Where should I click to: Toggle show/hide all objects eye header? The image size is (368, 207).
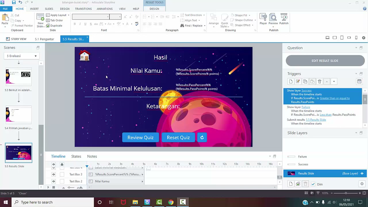53,164
